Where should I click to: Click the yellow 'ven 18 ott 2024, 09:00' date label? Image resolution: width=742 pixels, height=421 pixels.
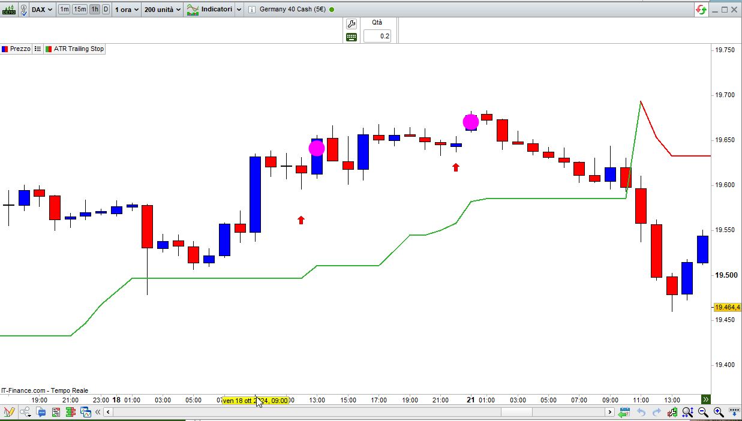click(x=256, y=400)
